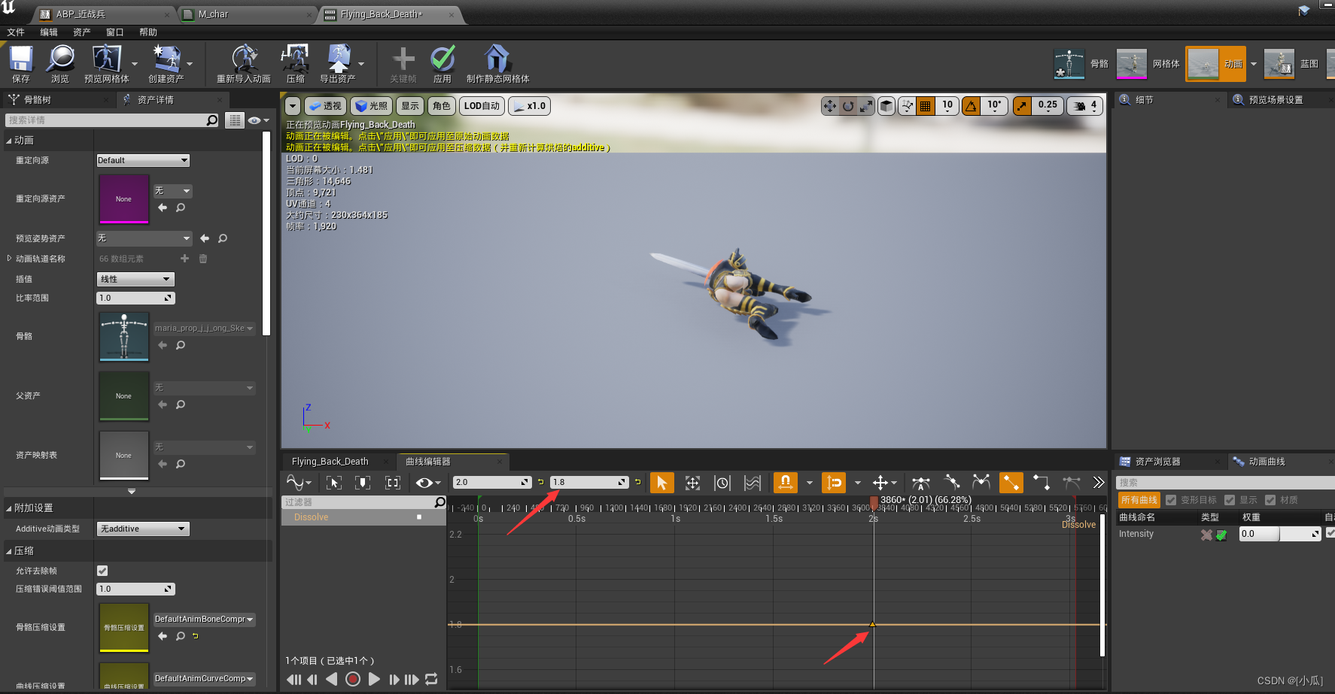1335x694 pixels.
Task: Open the 编辑 (Edit) menu
Action: tap(49, 32)
